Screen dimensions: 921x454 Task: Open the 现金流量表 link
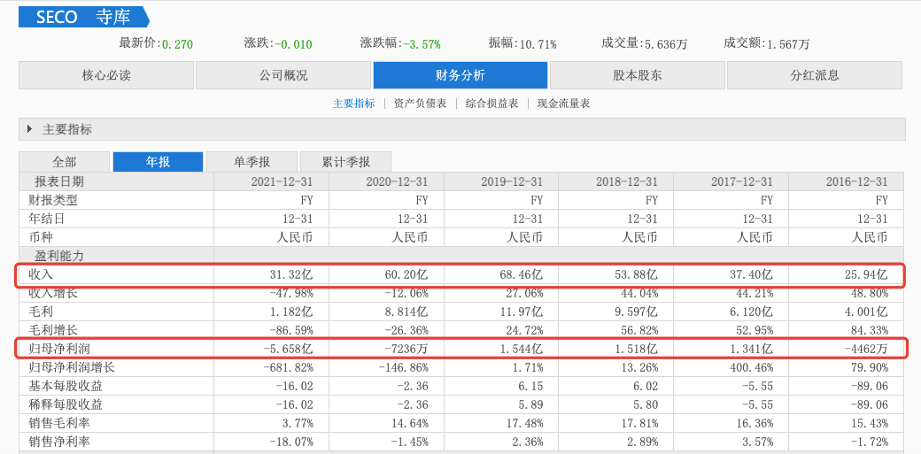563,104
